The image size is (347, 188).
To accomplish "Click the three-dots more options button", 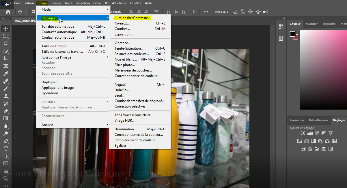I will click(x=206, y=12).
